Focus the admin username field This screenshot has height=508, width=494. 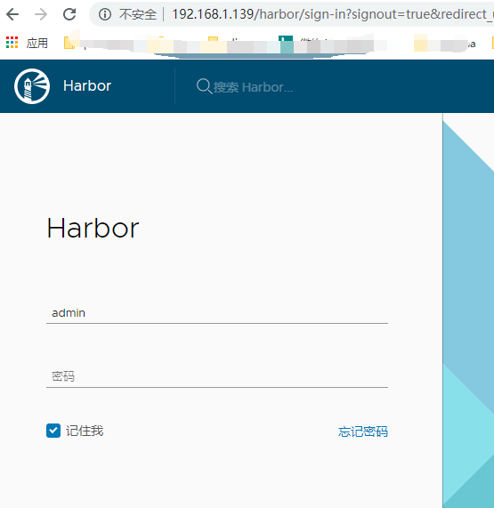[217, 313]
